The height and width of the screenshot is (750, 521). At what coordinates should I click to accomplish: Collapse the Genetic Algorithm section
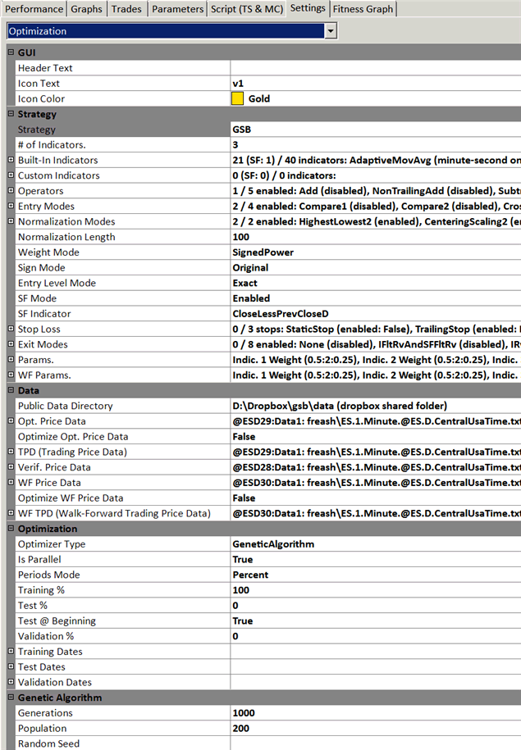(x=11, y=698)
